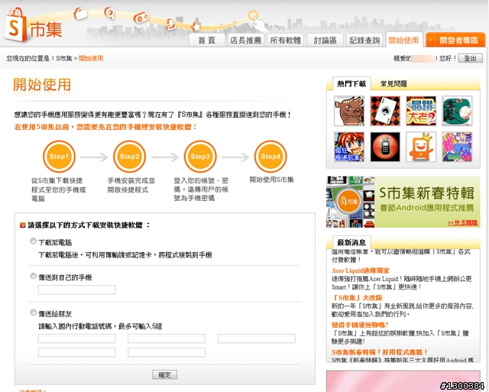489x392 pixels.
Task: Click the fourth friend phone number field
Action: coord(76,352)
